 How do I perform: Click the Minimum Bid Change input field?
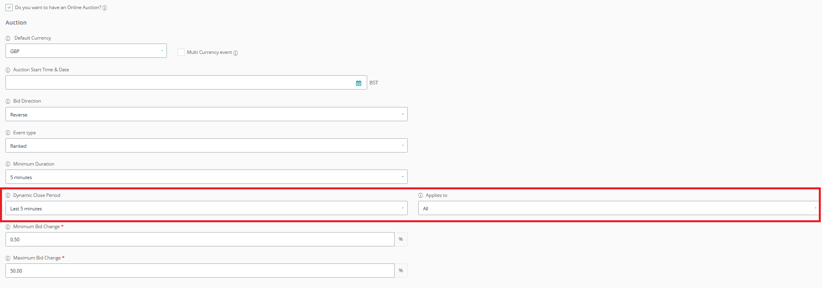click(200, 239)
